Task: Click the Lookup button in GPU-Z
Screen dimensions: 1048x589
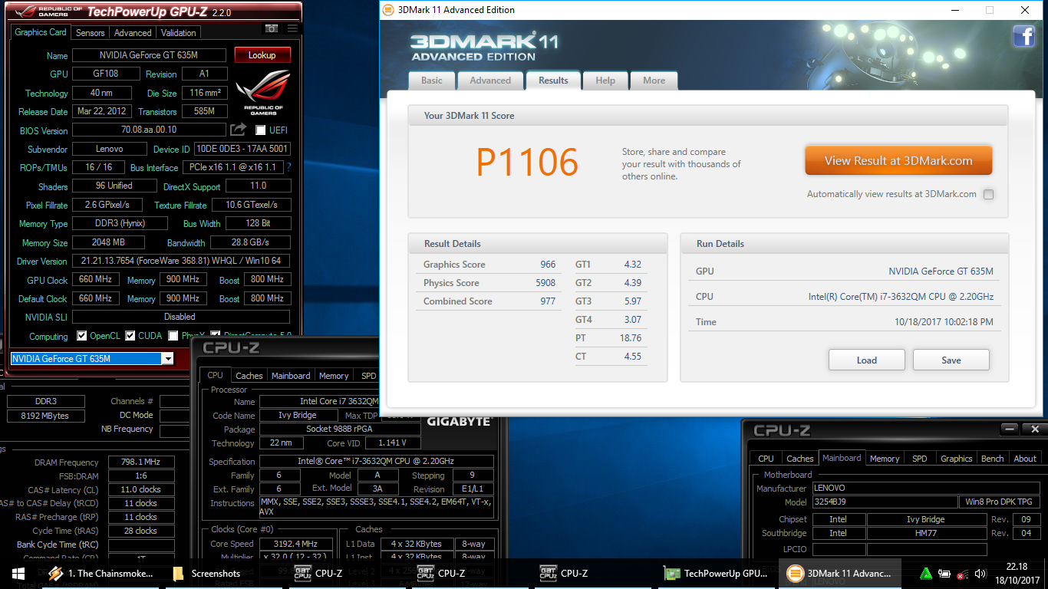Action: click(262, 55)
